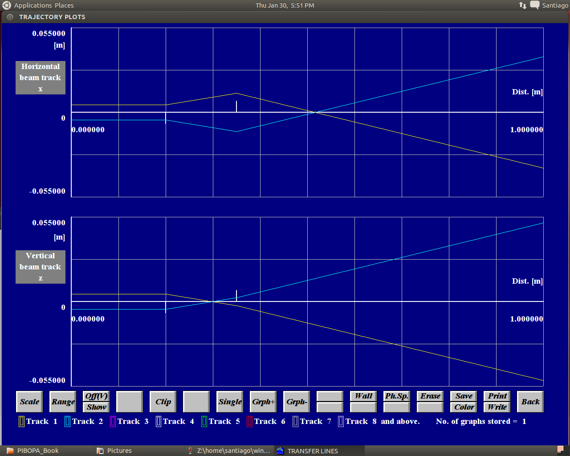Select the green Track 5 swatch
The width and height of the screenshot is (570, 456).
coord(204,421)
